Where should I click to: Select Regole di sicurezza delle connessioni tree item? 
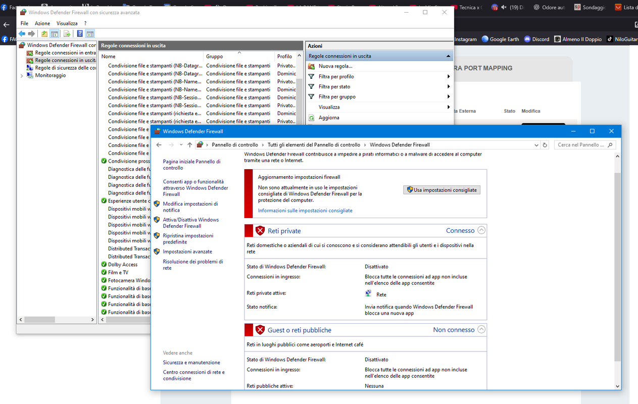pos(65,68)
